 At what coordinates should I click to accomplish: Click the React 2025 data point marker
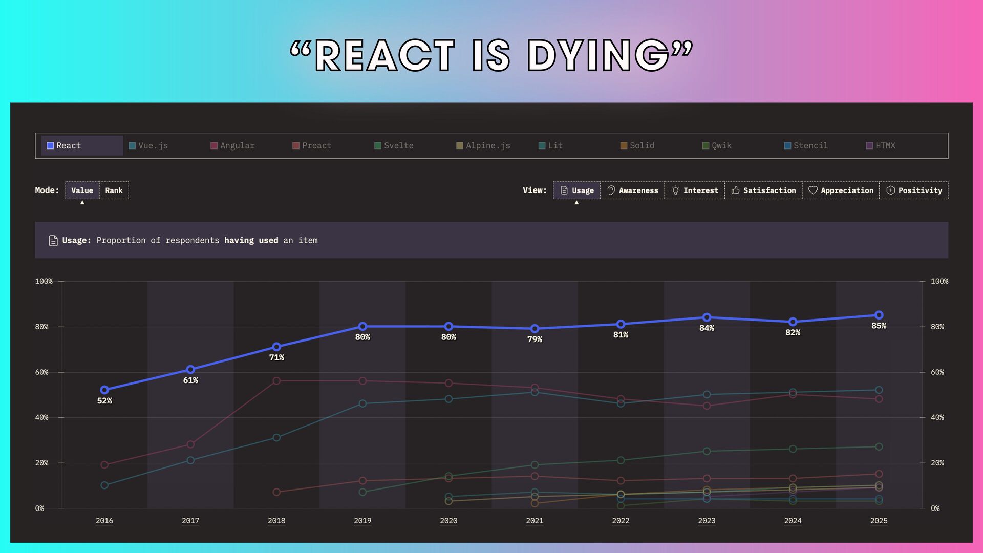879,315
